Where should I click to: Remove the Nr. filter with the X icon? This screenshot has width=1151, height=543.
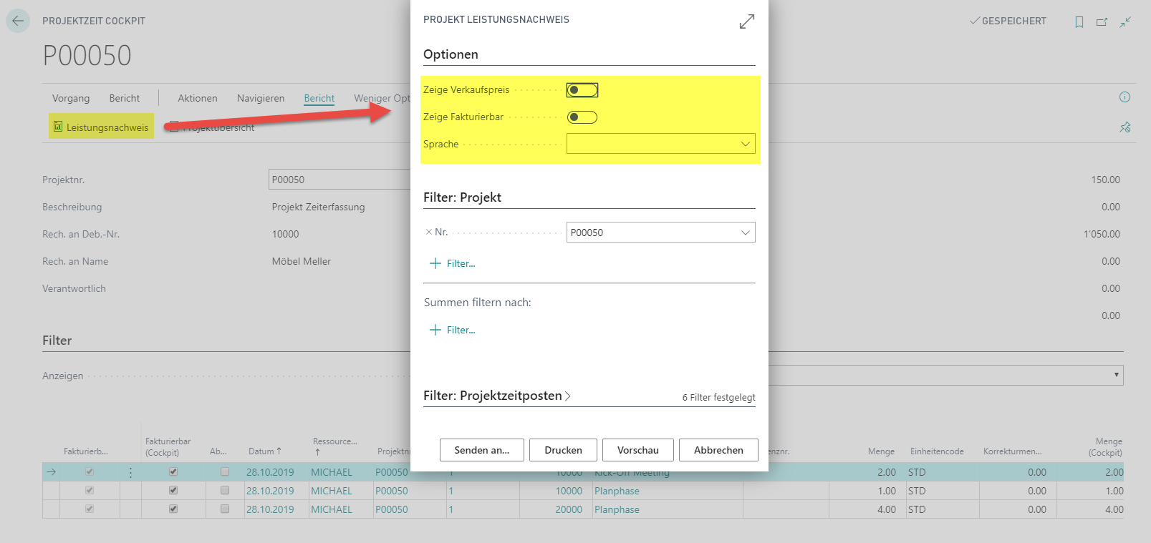click(x=428, y=232)
